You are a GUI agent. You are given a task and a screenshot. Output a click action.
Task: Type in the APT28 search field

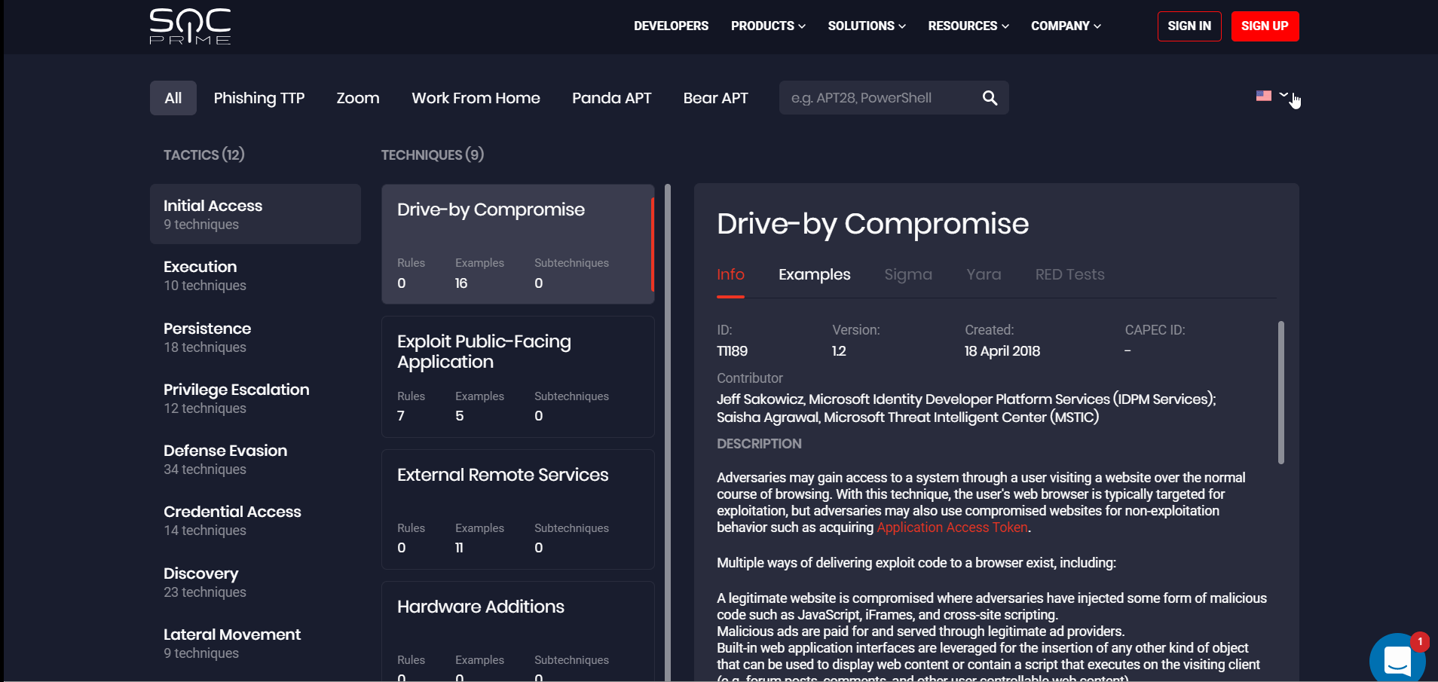pos(878,98)
